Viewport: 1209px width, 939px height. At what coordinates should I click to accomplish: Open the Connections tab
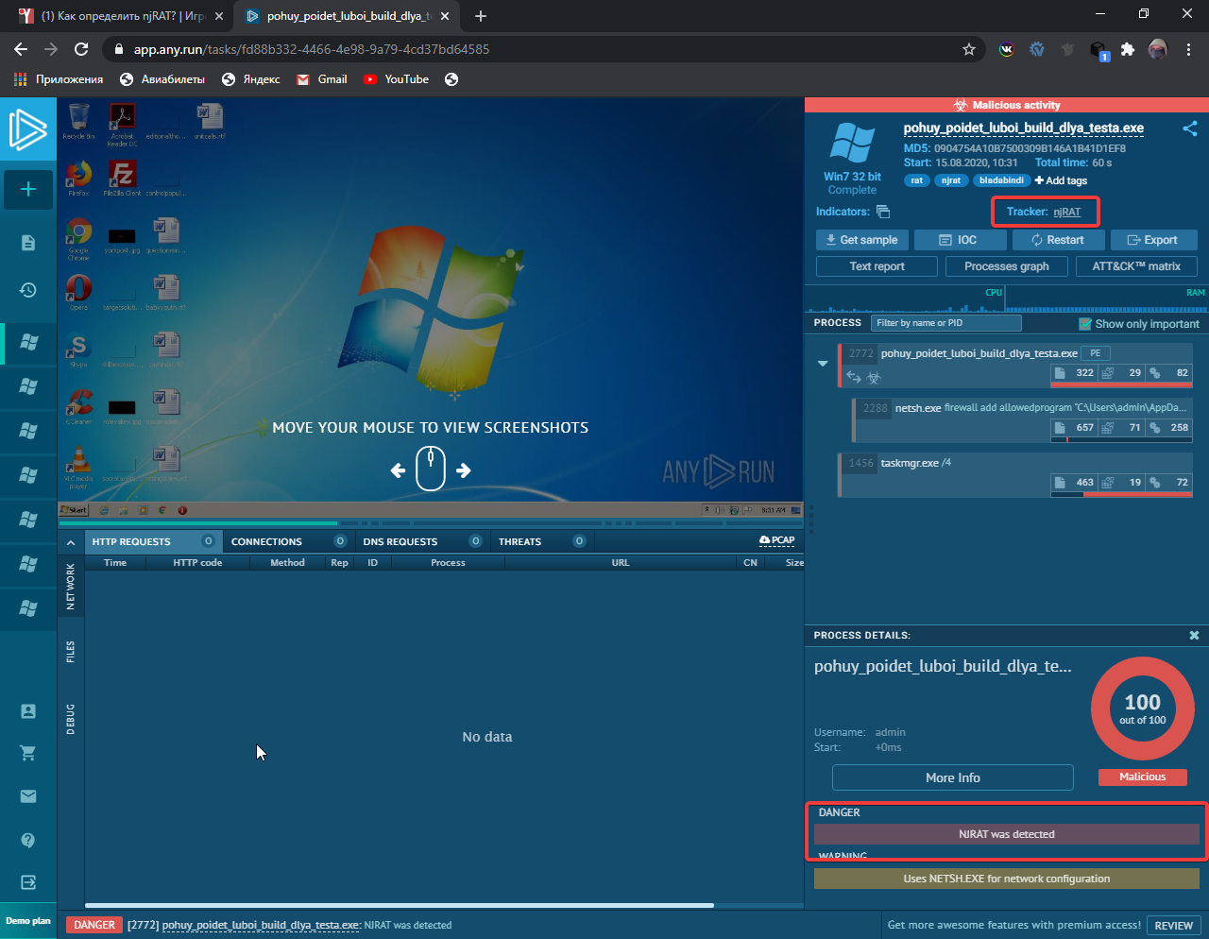coord(266,542)
